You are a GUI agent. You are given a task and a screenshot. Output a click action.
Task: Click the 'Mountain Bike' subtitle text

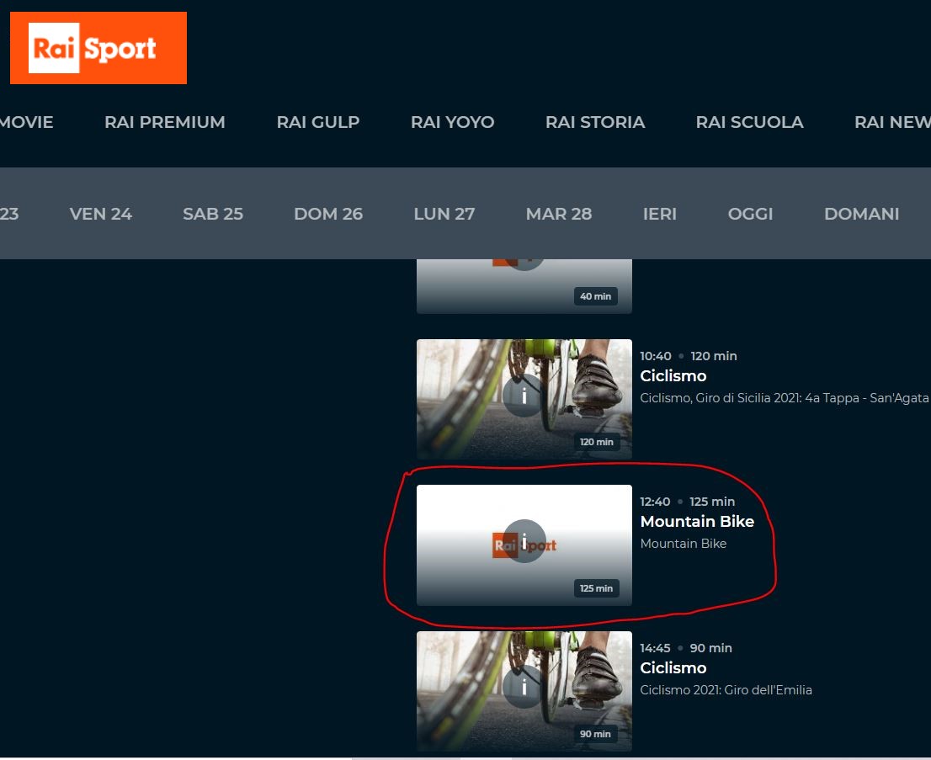click(684, 544)
